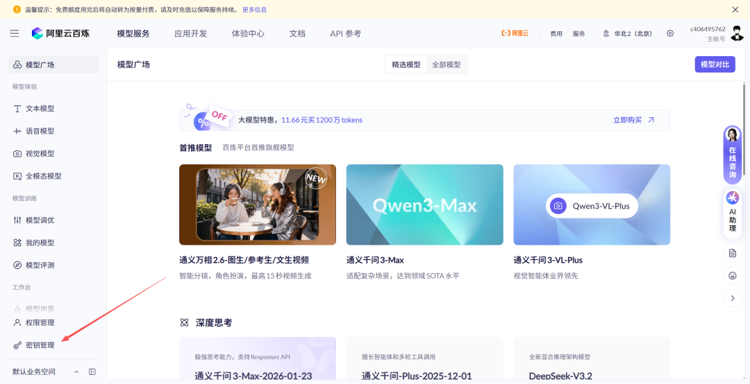Click the document icon on right rail
The image size is (750, 384).
(x=733, y=253)
